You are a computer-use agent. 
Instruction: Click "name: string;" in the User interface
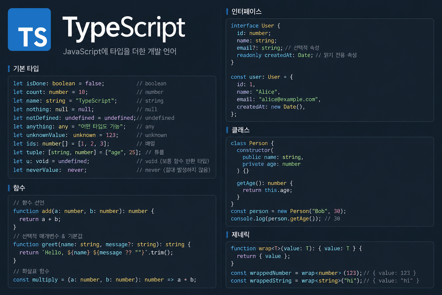(257, 41)
